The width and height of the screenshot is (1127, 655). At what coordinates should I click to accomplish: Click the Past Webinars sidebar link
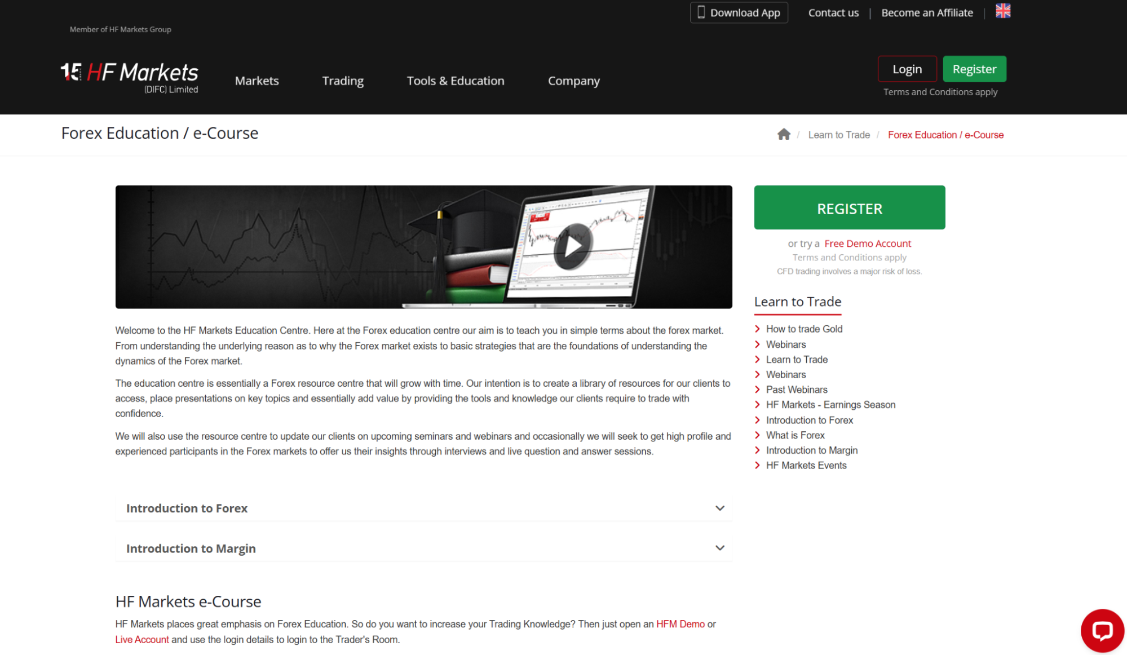pyautogui.click(x=796, y=390)
